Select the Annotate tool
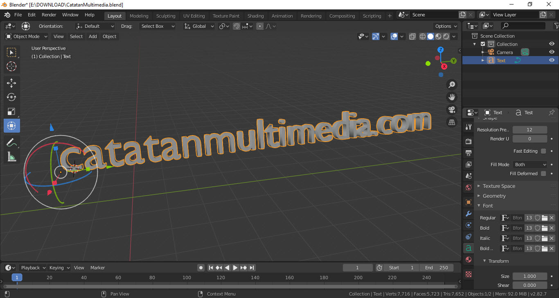 pos(11,142)
